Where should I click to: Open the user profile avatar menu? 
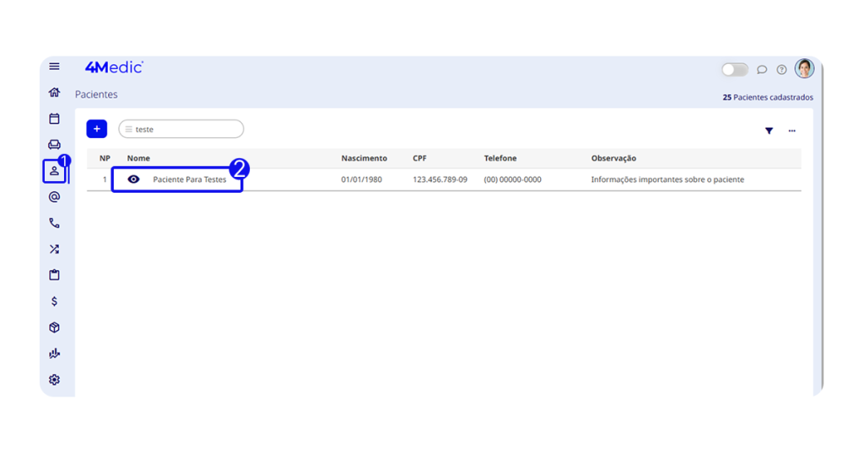tap(804, 69)
